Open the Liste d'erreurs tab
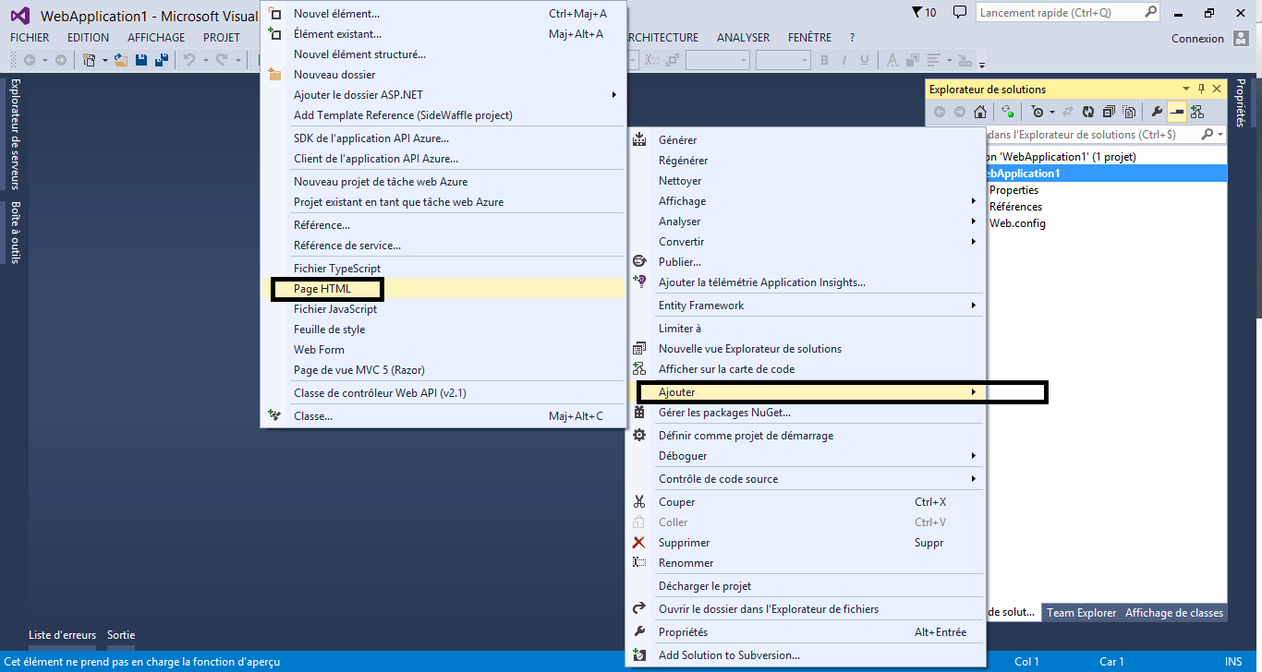The width and height of the screenshot is (1262, 672). (x=62, y=635)
